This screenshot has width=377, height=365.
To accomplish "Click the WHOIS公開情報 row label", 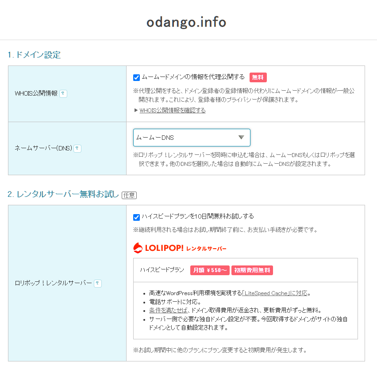I will (36, 93).
